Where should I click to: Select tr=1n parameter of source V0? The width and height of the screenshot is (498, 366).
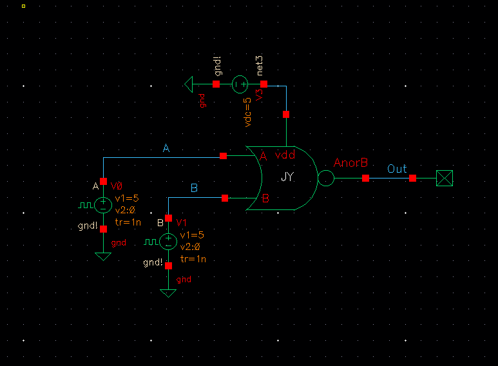click(128, 222)
